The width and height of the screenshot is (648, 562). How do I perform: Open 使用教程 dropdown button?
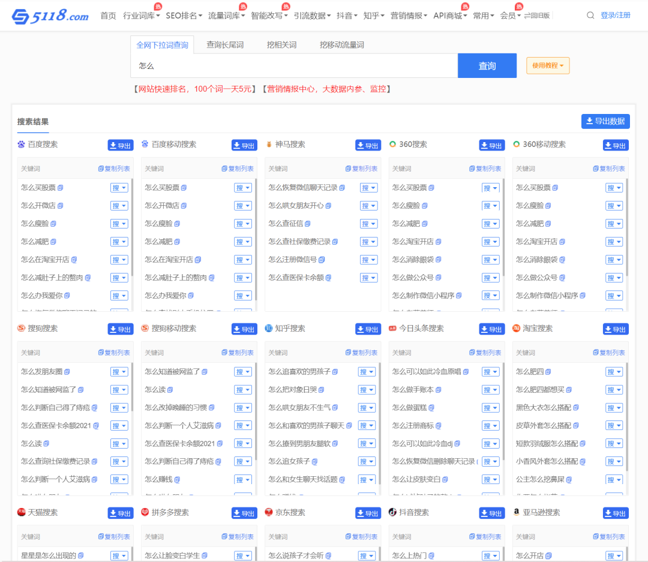tap(548, 66)
